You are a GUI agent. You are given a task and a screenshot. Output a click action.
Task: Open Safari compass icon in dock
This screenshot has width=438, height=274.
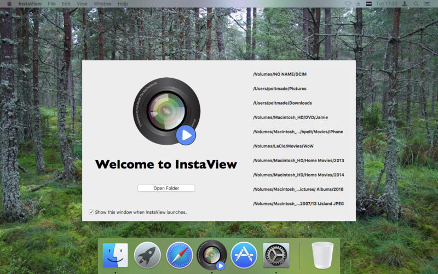[x=180, y=255]
